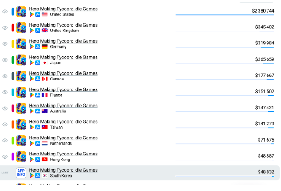Toggle Hong Kong row visibility eye

(5, 157)
